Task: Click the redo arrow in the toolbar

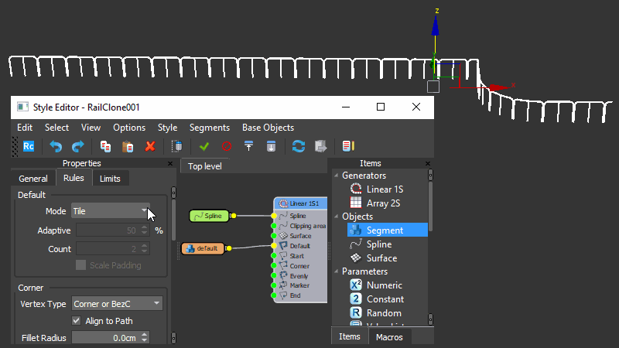Action: pos(77,146)
